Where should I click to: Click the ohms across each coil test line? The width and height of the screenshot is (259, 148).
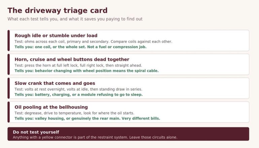pyautogui.click(x=93, y=41)
